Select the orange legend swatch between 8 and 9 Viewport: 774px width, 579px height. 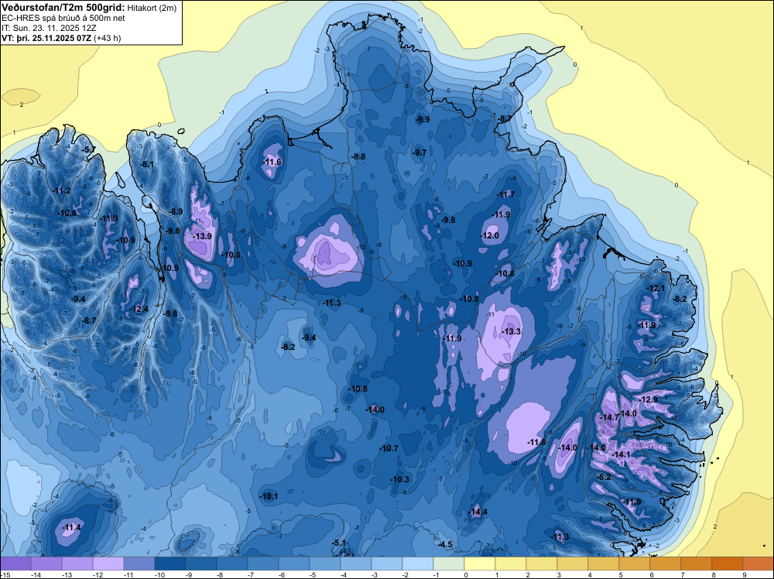[727, 564]
